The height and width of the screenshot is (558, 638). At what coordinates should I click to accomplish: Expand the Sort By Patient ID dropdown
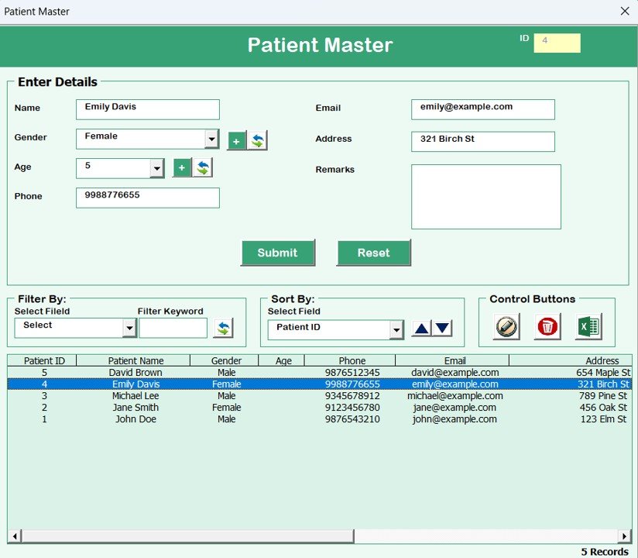396,330
